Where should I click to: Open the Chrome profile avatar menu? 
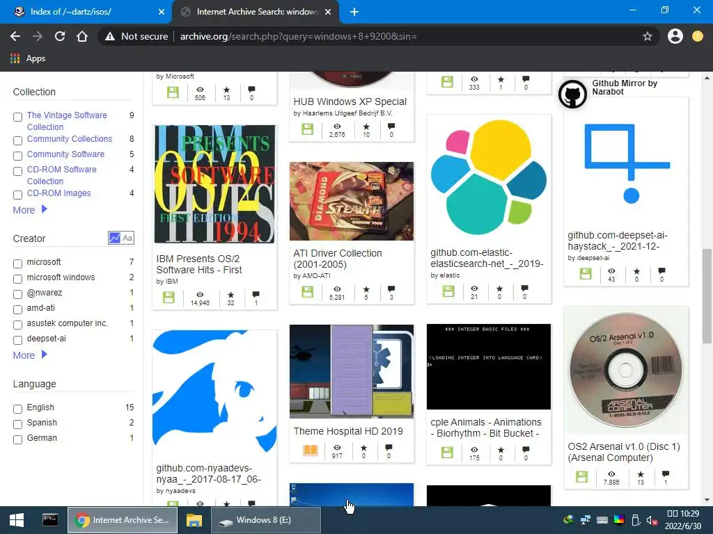point(675,36)
